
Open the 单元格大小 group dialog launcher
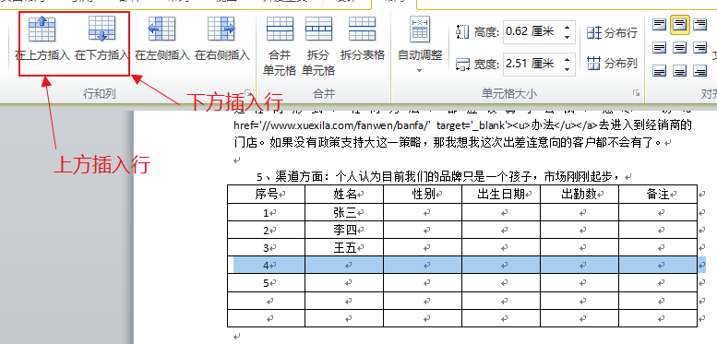tap(636, 93)
